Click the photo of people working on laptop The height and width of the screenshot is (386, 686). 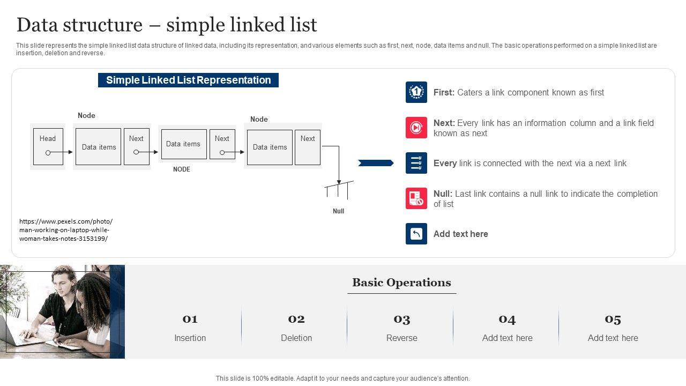pos(59,311)
